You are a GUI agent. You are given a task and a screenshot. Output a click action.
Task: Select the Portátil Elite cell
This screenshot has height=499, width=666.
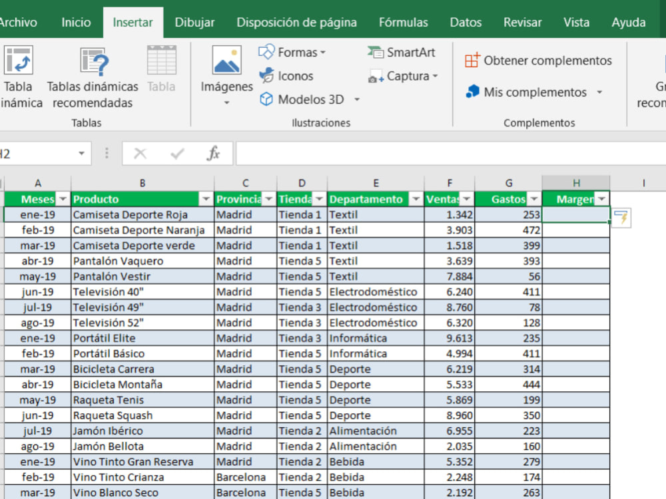(143, 338)
